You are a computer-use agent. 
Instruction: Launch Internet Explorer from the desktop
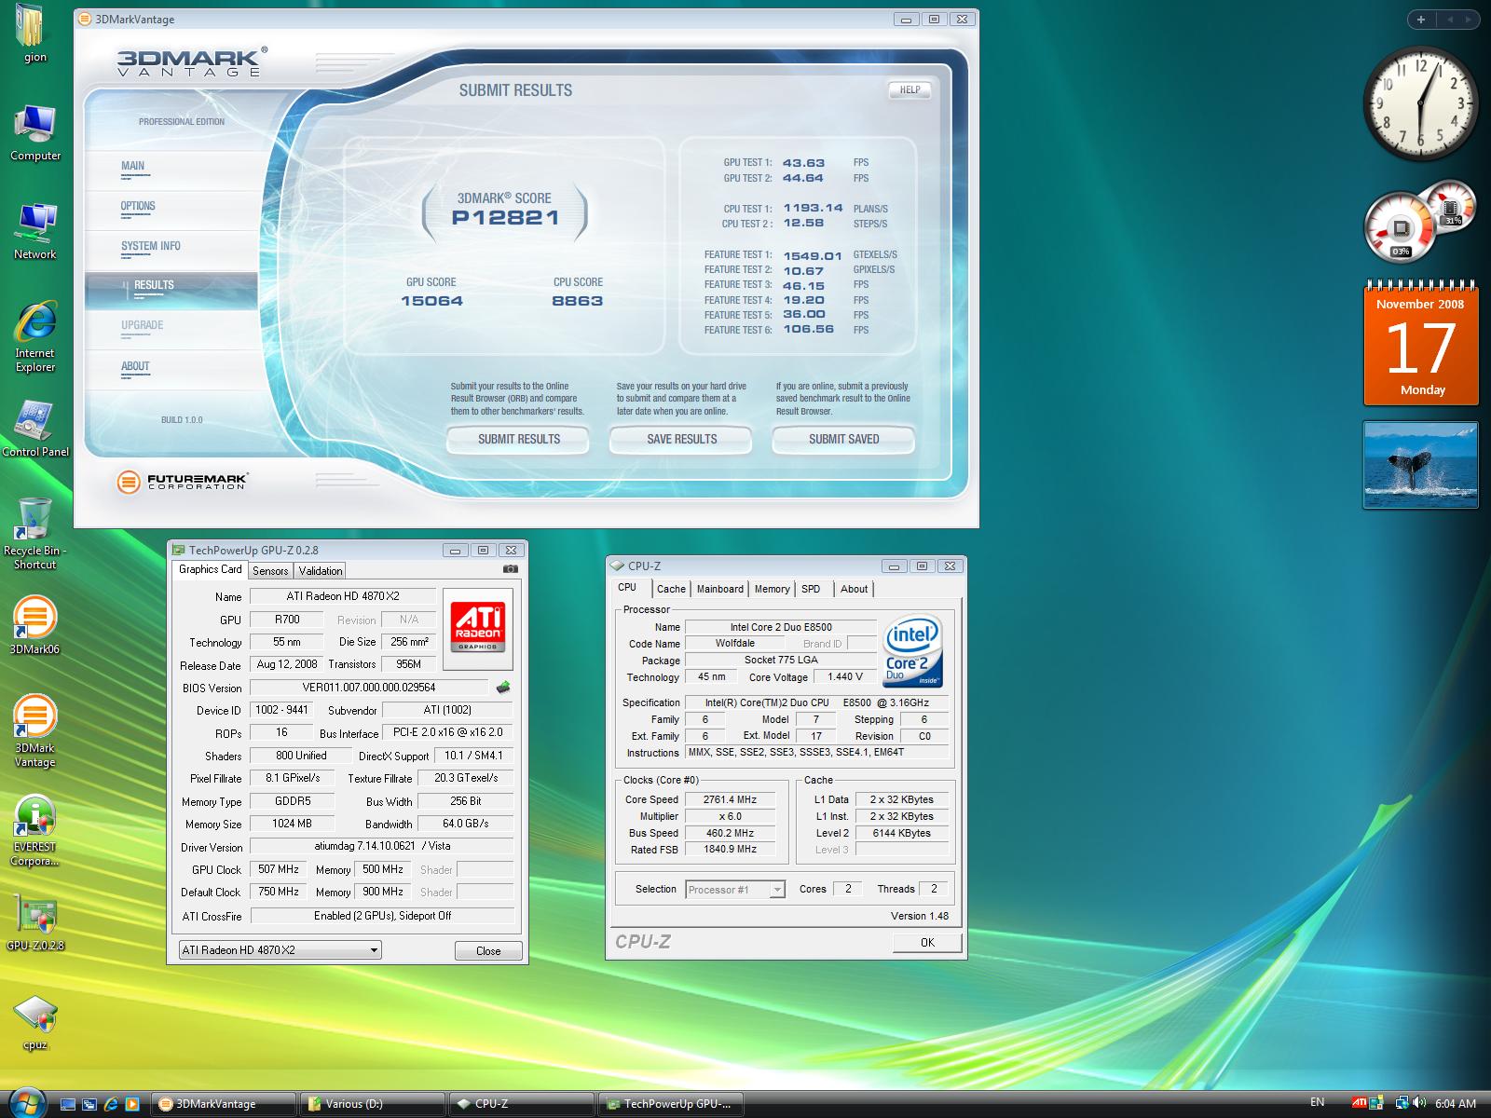35,335
